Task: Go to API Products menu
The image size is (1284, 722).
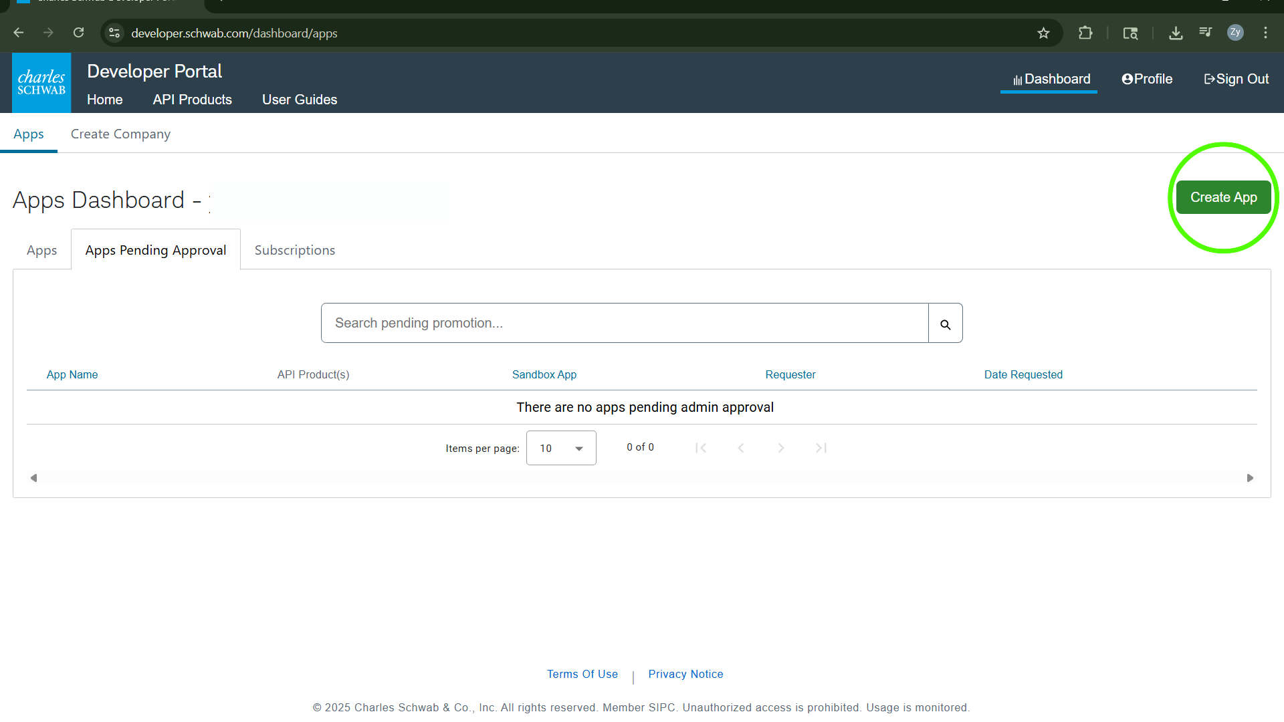Action: point(192,100)
